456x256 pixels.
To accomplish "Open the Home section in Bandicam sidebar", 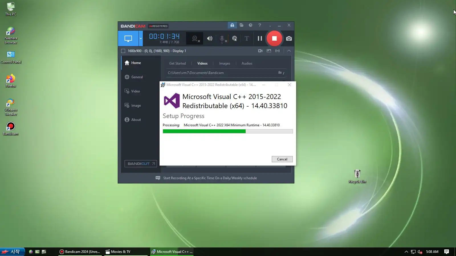I will [x=141, y=63].
